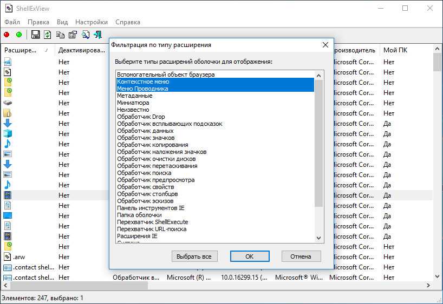443x304 pixels.
Task: Open Properties via the toolbar icon
Action: pos(73,35)
